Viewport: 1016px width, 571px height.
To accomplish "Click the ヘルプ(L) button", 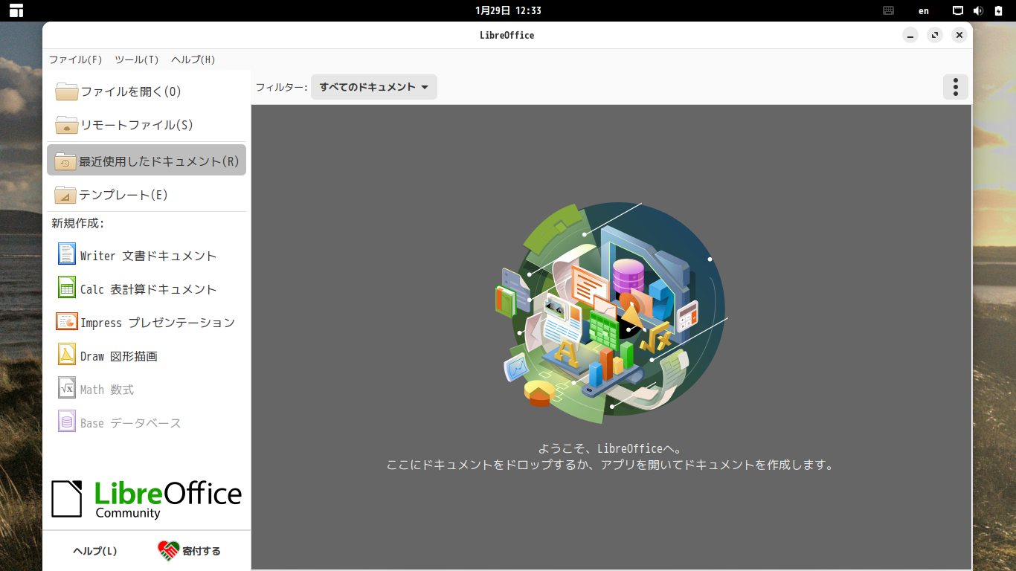I will coord(95,551).
